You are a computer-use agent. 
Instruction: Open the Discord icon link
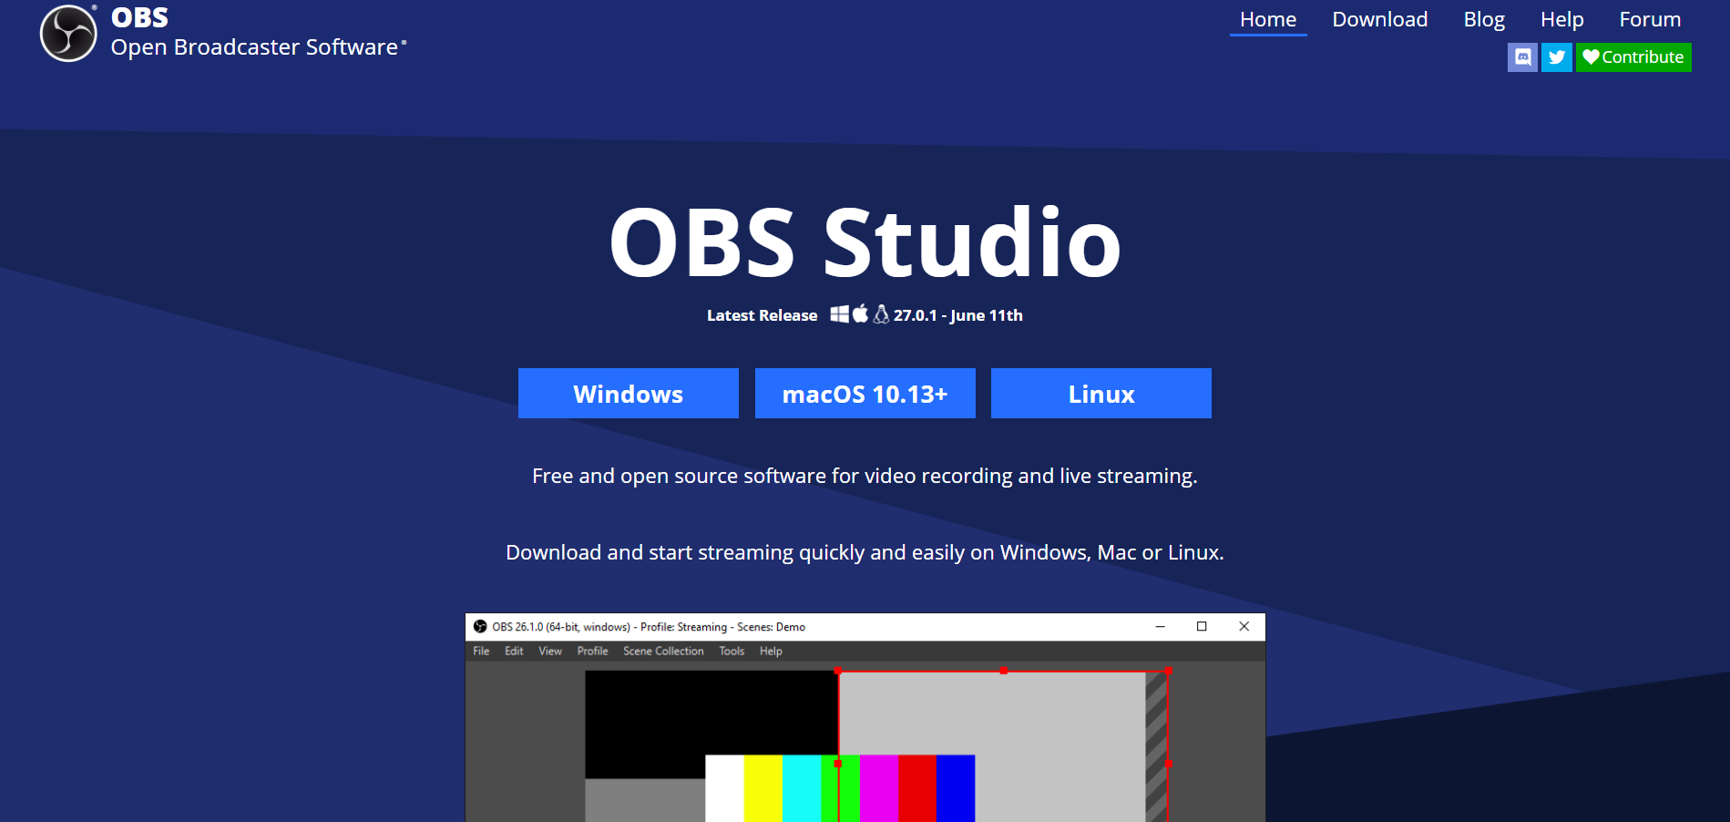pyautogui.click(x=1522, y=57)
